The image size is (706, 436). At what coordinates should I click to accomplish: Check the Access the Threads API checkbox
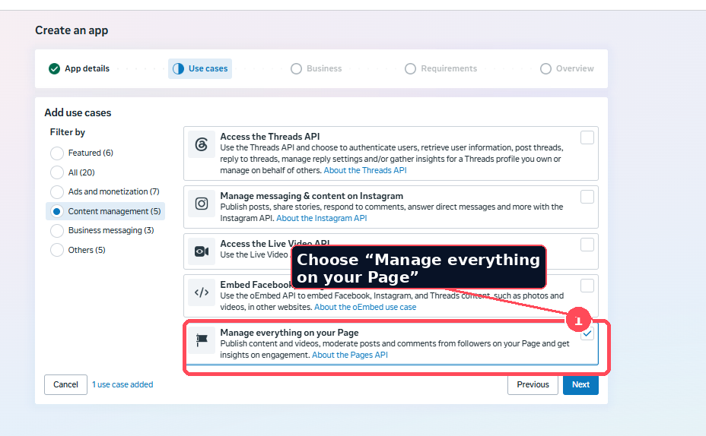(587, 137)
